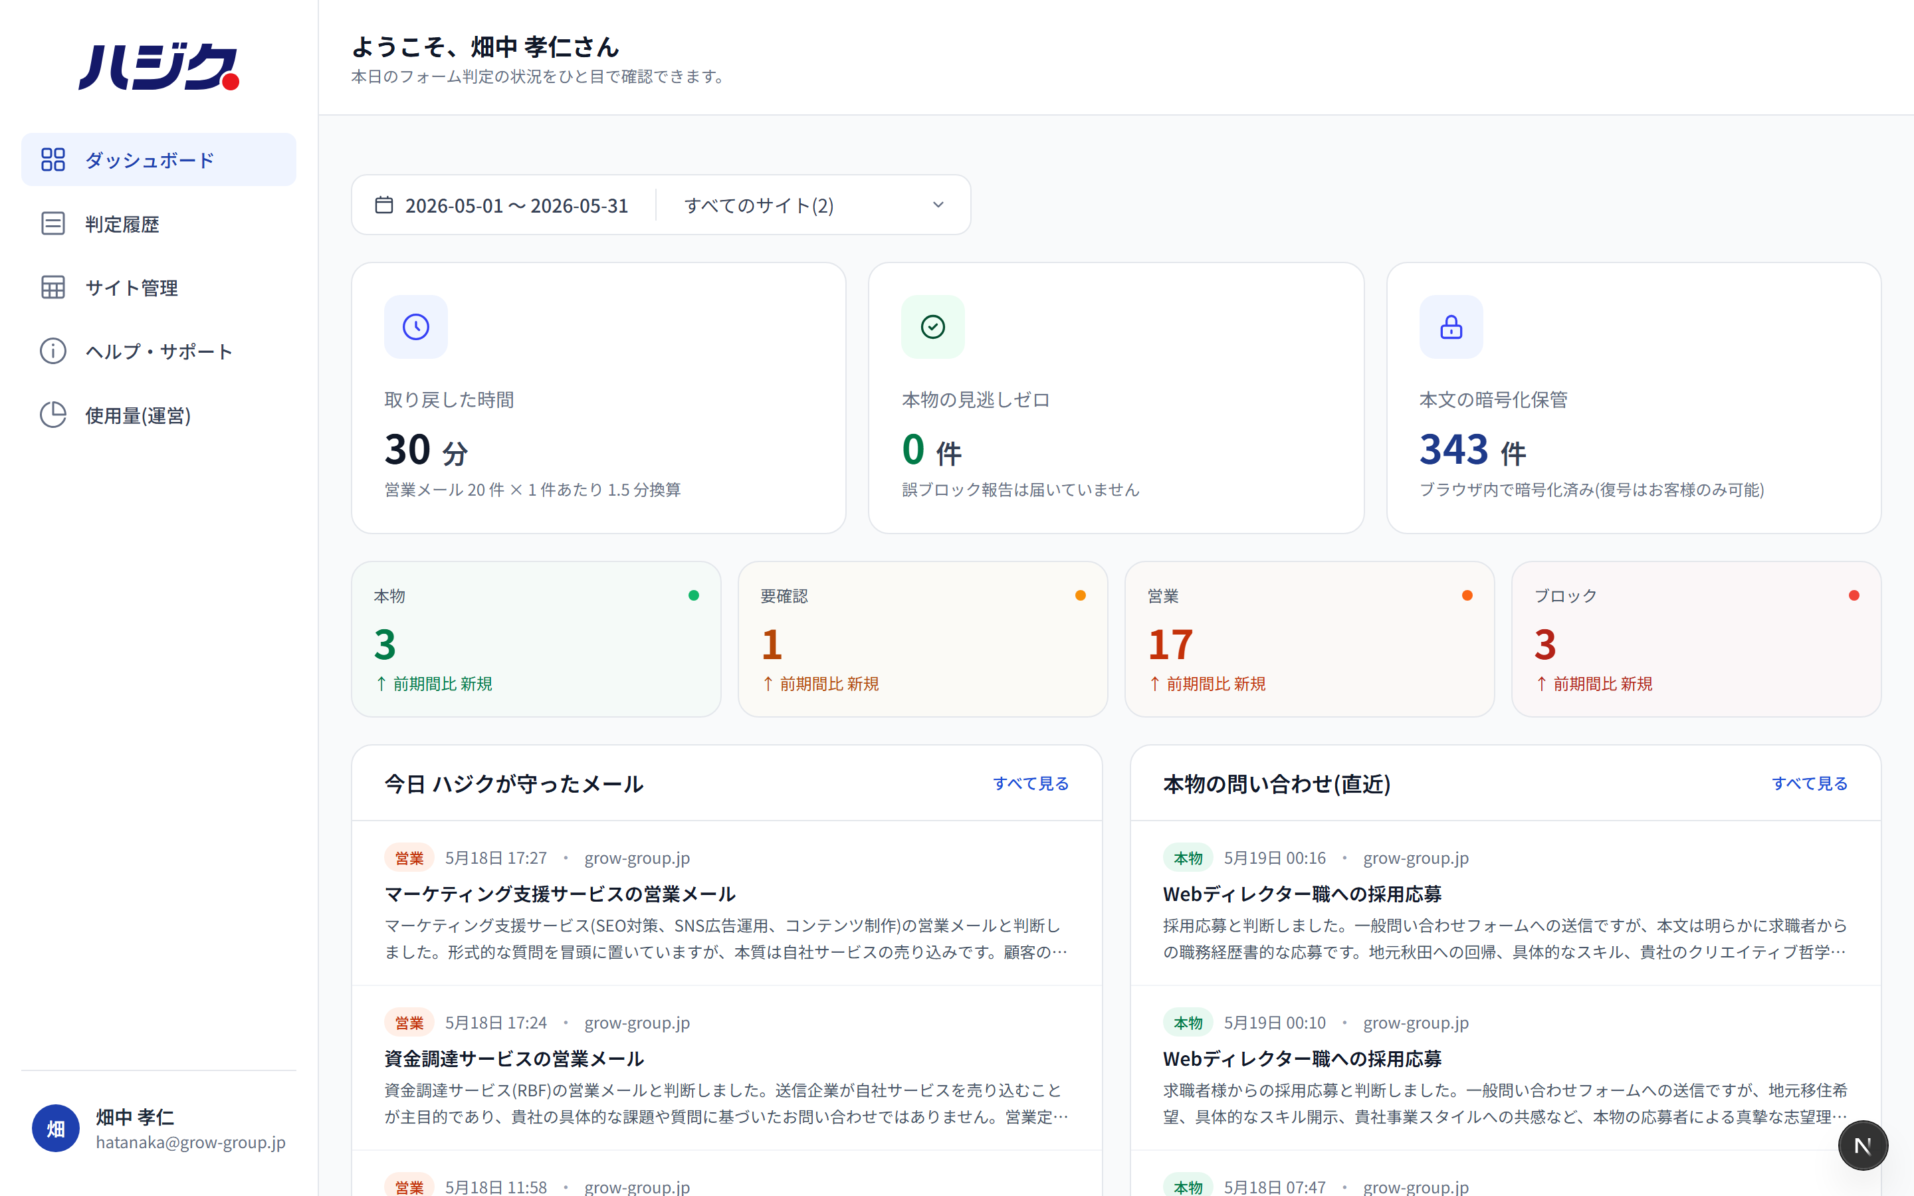Click the 営業 tag on 5月18日 17:27 mail
The height and width of the screenshot is (1196, 1914).
(x=409, y=857)
